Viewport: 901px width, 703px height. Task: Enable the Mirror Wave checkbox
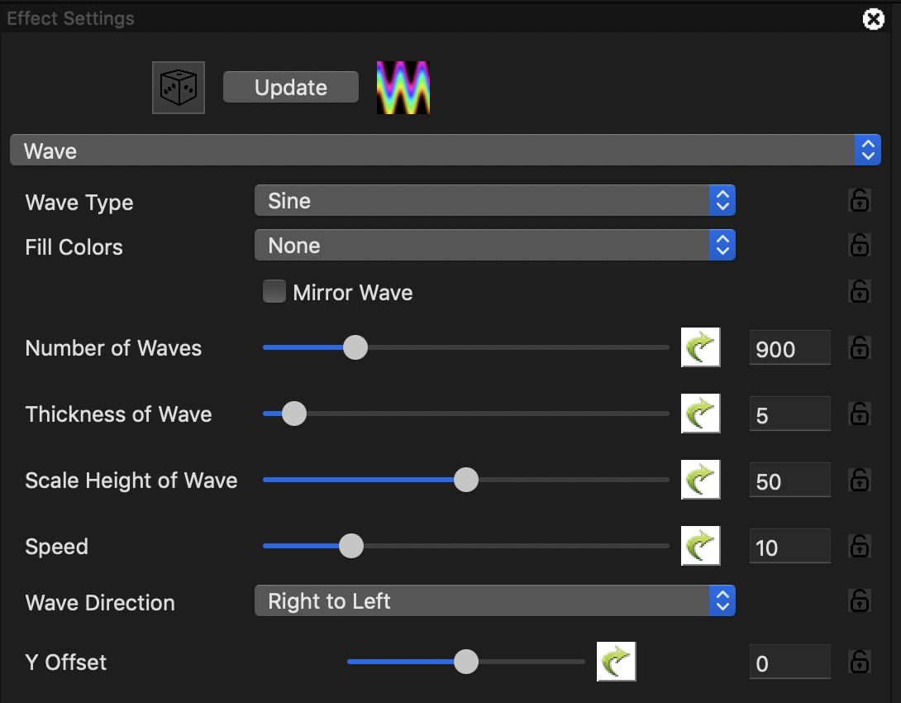coord(274,292)
